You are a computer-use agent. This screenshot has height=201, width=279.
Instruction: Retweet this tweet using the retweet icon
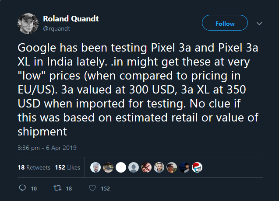click(57, 188)
